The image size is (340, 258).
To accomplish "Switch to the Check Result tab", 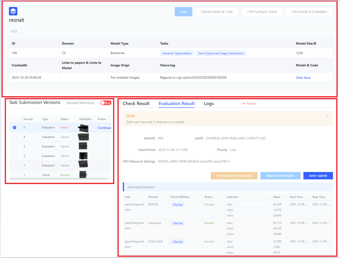I will pyautogui.click(x=136, y=103).
